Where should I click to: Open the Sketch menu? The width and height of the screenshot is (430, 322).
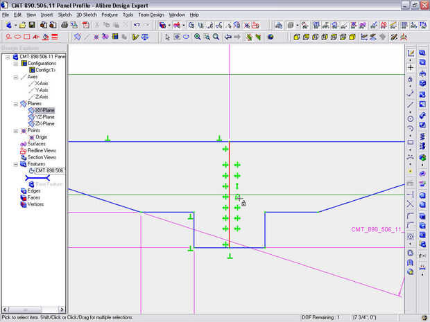[64, 14]
